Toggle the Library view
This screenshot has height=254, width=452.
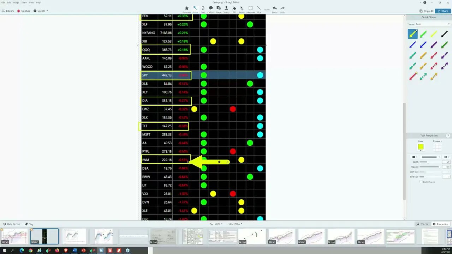(x=8, y=11)
